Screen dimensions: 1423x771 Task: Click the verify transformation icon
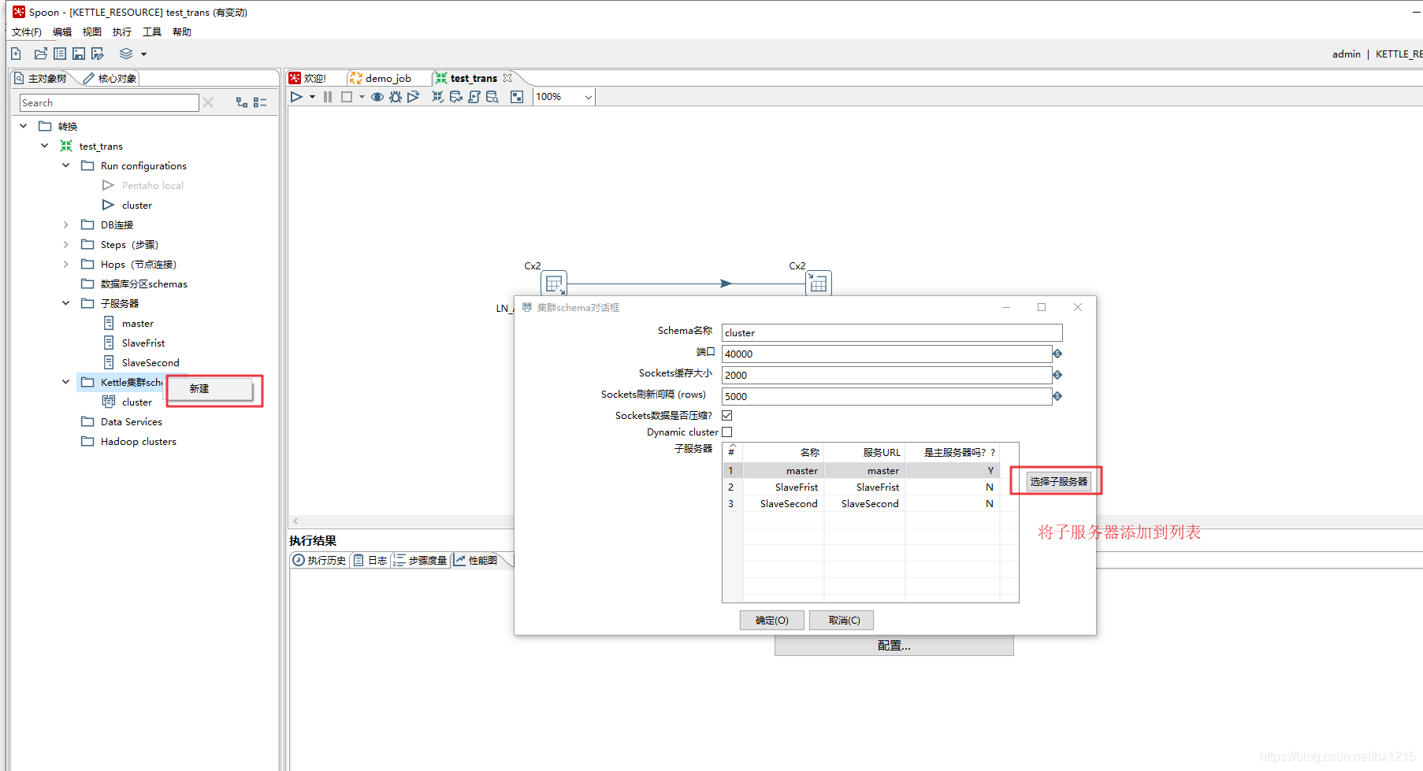pos(438,97)
